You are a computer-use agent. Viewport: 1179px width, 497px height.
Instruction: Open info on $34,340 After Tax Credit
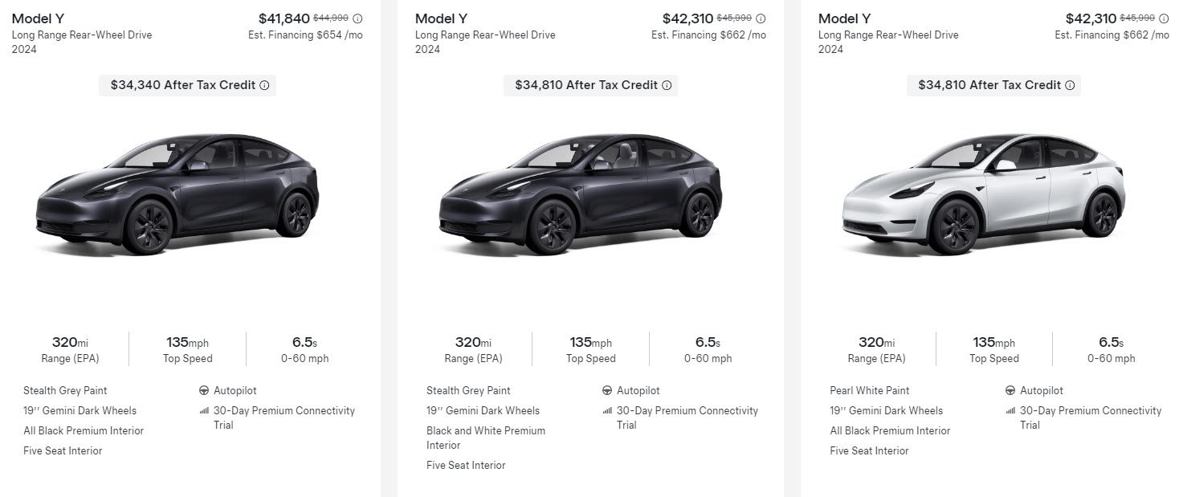tap(264, 85)
